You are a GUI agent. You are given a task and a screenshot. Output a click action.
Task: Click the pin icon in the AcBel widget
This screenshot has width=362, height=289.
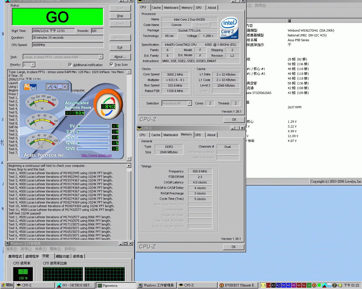50,87
